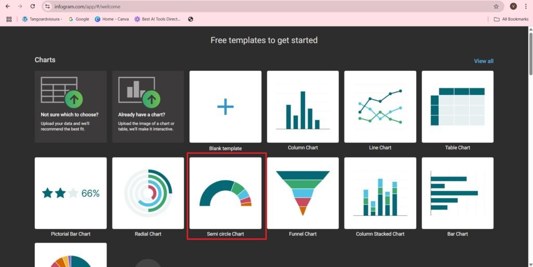Open Tangoardvissura bookmark
This screenshot has width=533, height=267.
tap(42, 19)
